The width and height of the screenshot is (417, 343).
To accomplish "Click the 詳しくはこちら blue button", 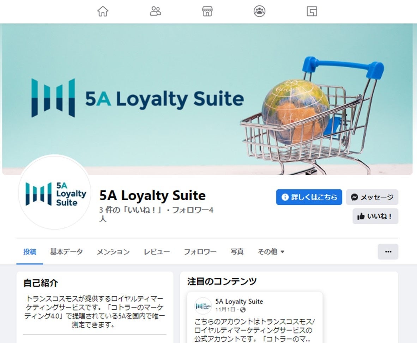I will pos(309,197).
